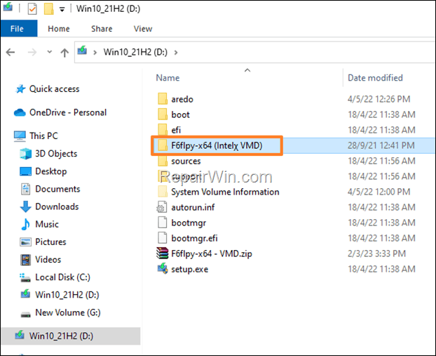The image size is (436, 356).
Task: Switch to the Home ribbon tab
Action: click(59, 29)
